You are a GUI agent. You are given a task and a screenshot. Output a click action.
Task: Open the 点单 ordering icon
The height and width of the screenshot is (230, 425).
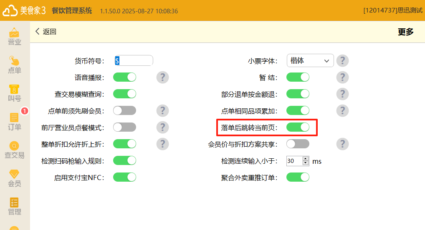tap(15, 65)
